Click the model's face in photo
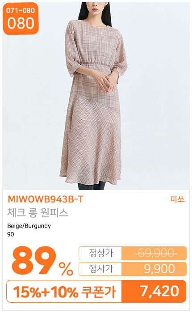Screen dimensions: 192x313 pos(95,8)
